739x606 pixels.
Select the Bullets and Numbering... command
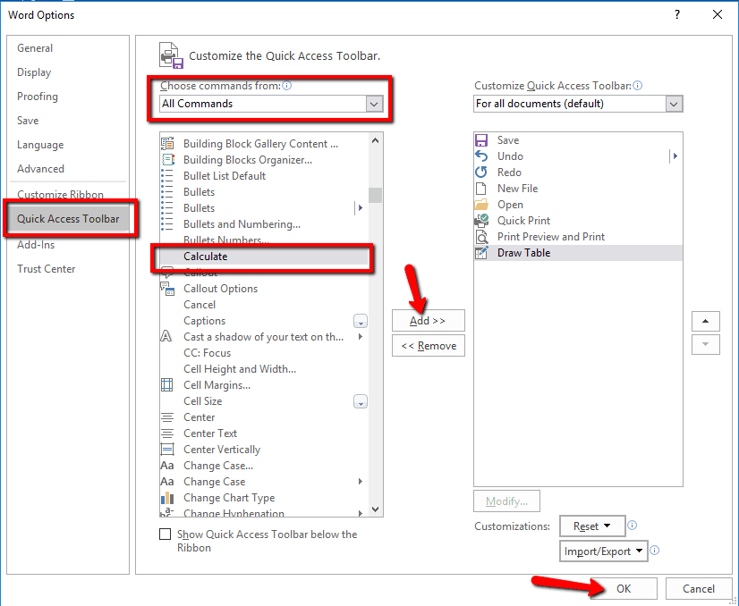[x=264, y=224]
